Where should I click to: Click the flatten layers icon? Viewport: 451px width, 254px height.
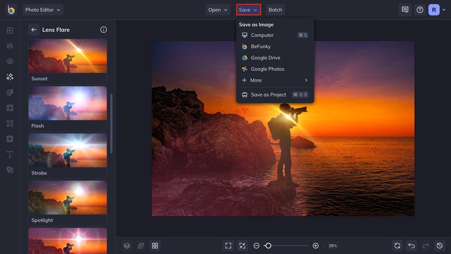[141, 246]
